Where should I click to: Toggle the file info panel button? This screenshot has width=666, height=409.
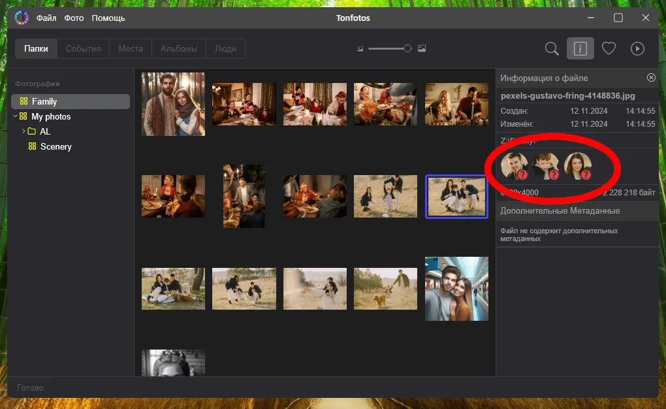tap(580, 49)
